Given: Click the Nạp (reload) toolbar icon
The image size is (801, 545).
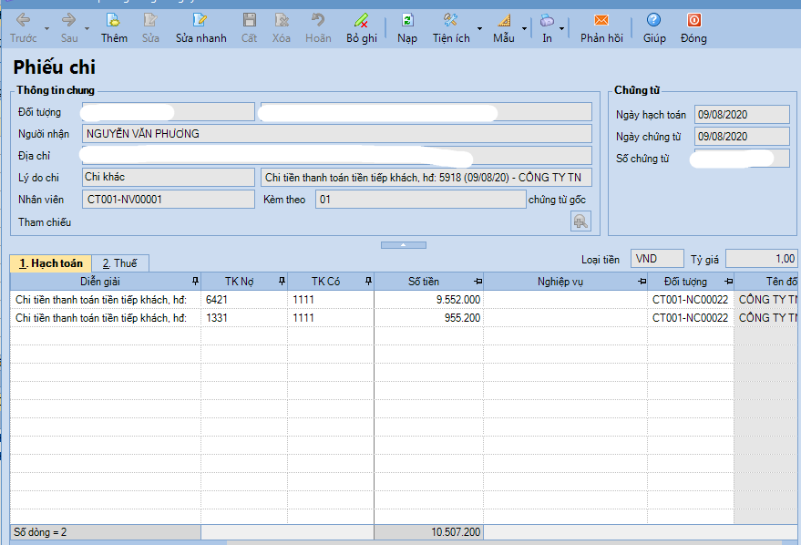Looking at the screenshot, I should (x=407, y=20).
